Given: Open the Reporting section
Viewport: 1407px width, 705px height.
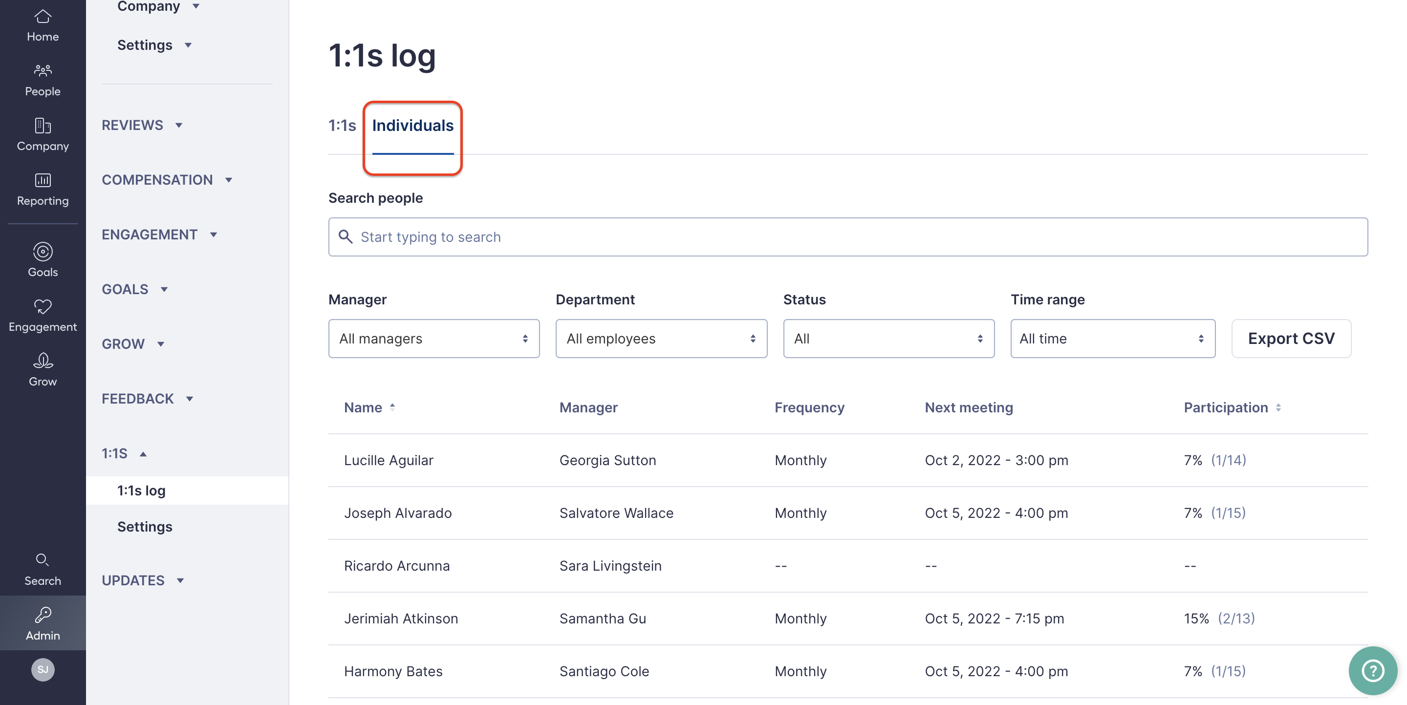Looking at the screenshot, I should click(x=43, y=189).
